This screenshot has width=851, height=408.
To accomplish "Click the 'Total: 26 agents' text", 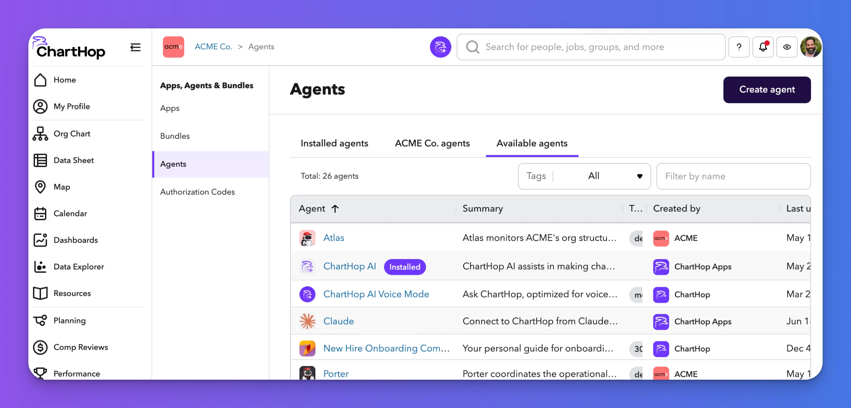I will coord(329,176).
